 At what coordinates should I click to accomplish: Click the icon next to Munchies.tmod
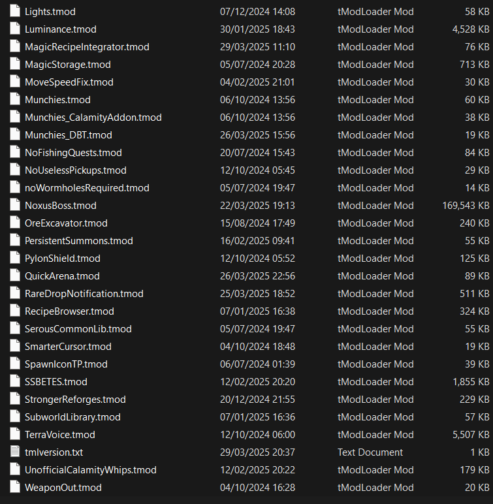[x=15, y=99]
